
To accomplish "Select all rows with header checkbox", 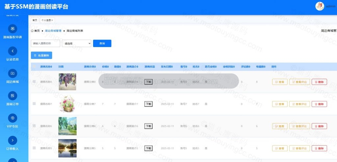I will pyautogui.click(x=34, y=67).
